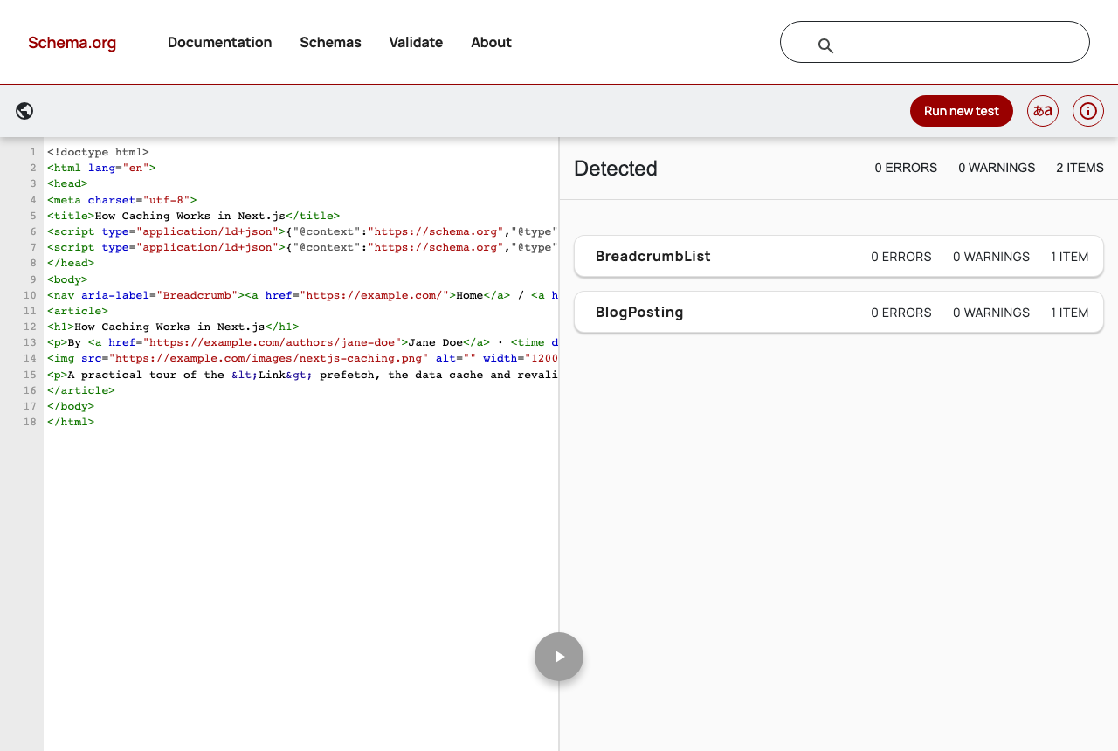Click line number 18 in the gutter
This screenshot has height=751, width=1118.
coord(31,423)
